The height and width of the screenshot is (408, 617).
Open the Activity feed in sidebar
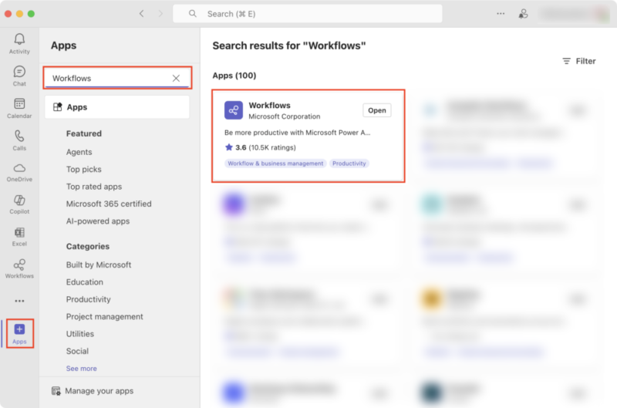coord(19,43)
